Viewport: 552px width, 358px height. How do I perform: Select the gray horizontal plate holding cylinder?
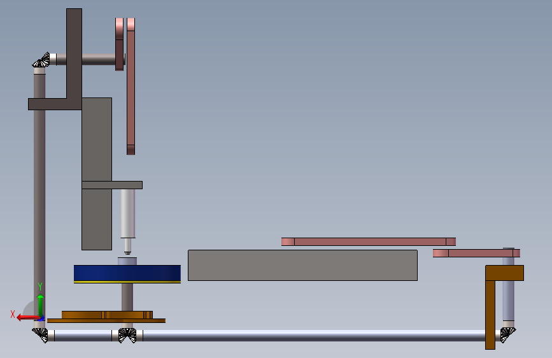pyautogui.click(x=112, y=185)
